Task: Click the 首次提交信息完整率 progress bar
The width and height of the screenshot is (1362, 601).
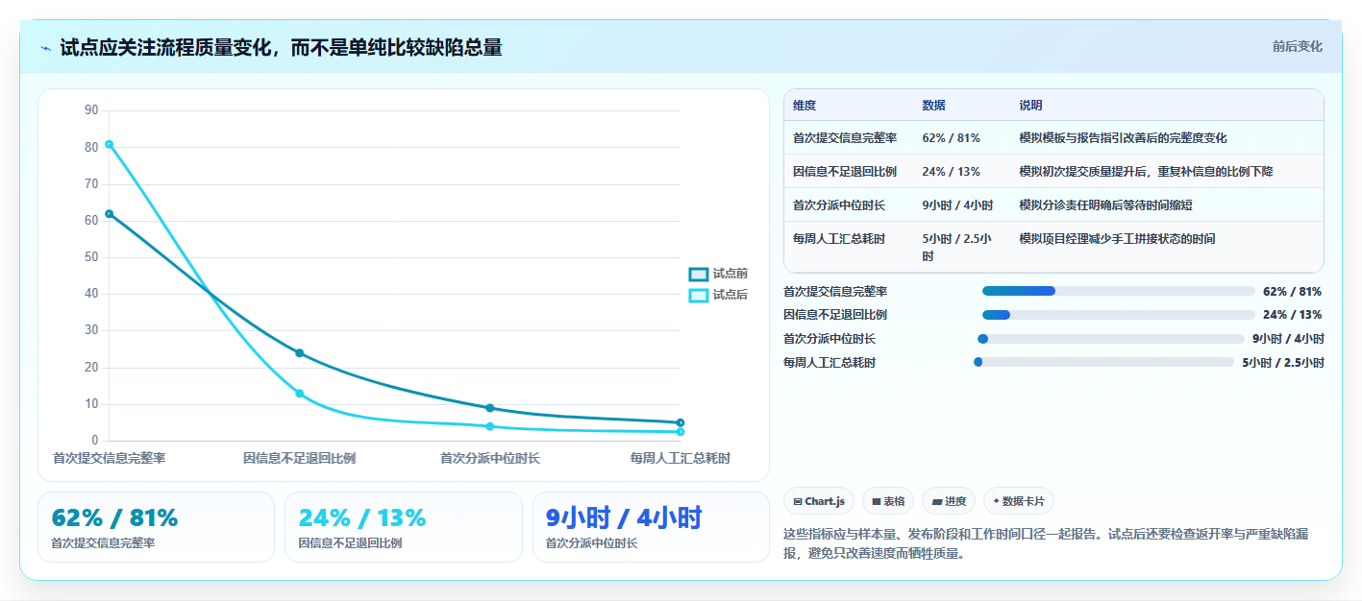Action: [x=1118, y=291]
